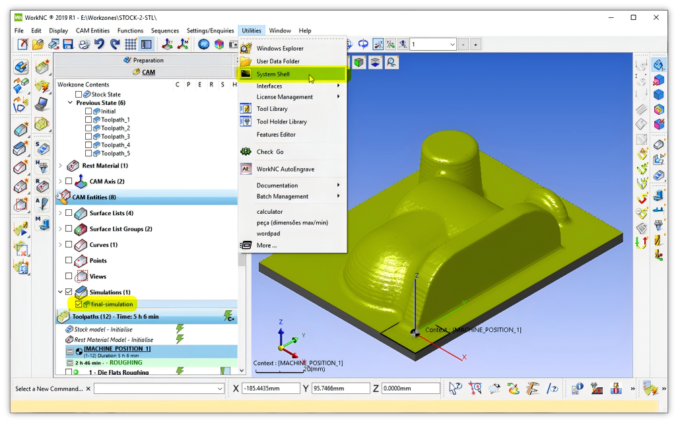Expand the Curves (1) node
This screenshot has height=423, width=678.
[x=61, y=245]
